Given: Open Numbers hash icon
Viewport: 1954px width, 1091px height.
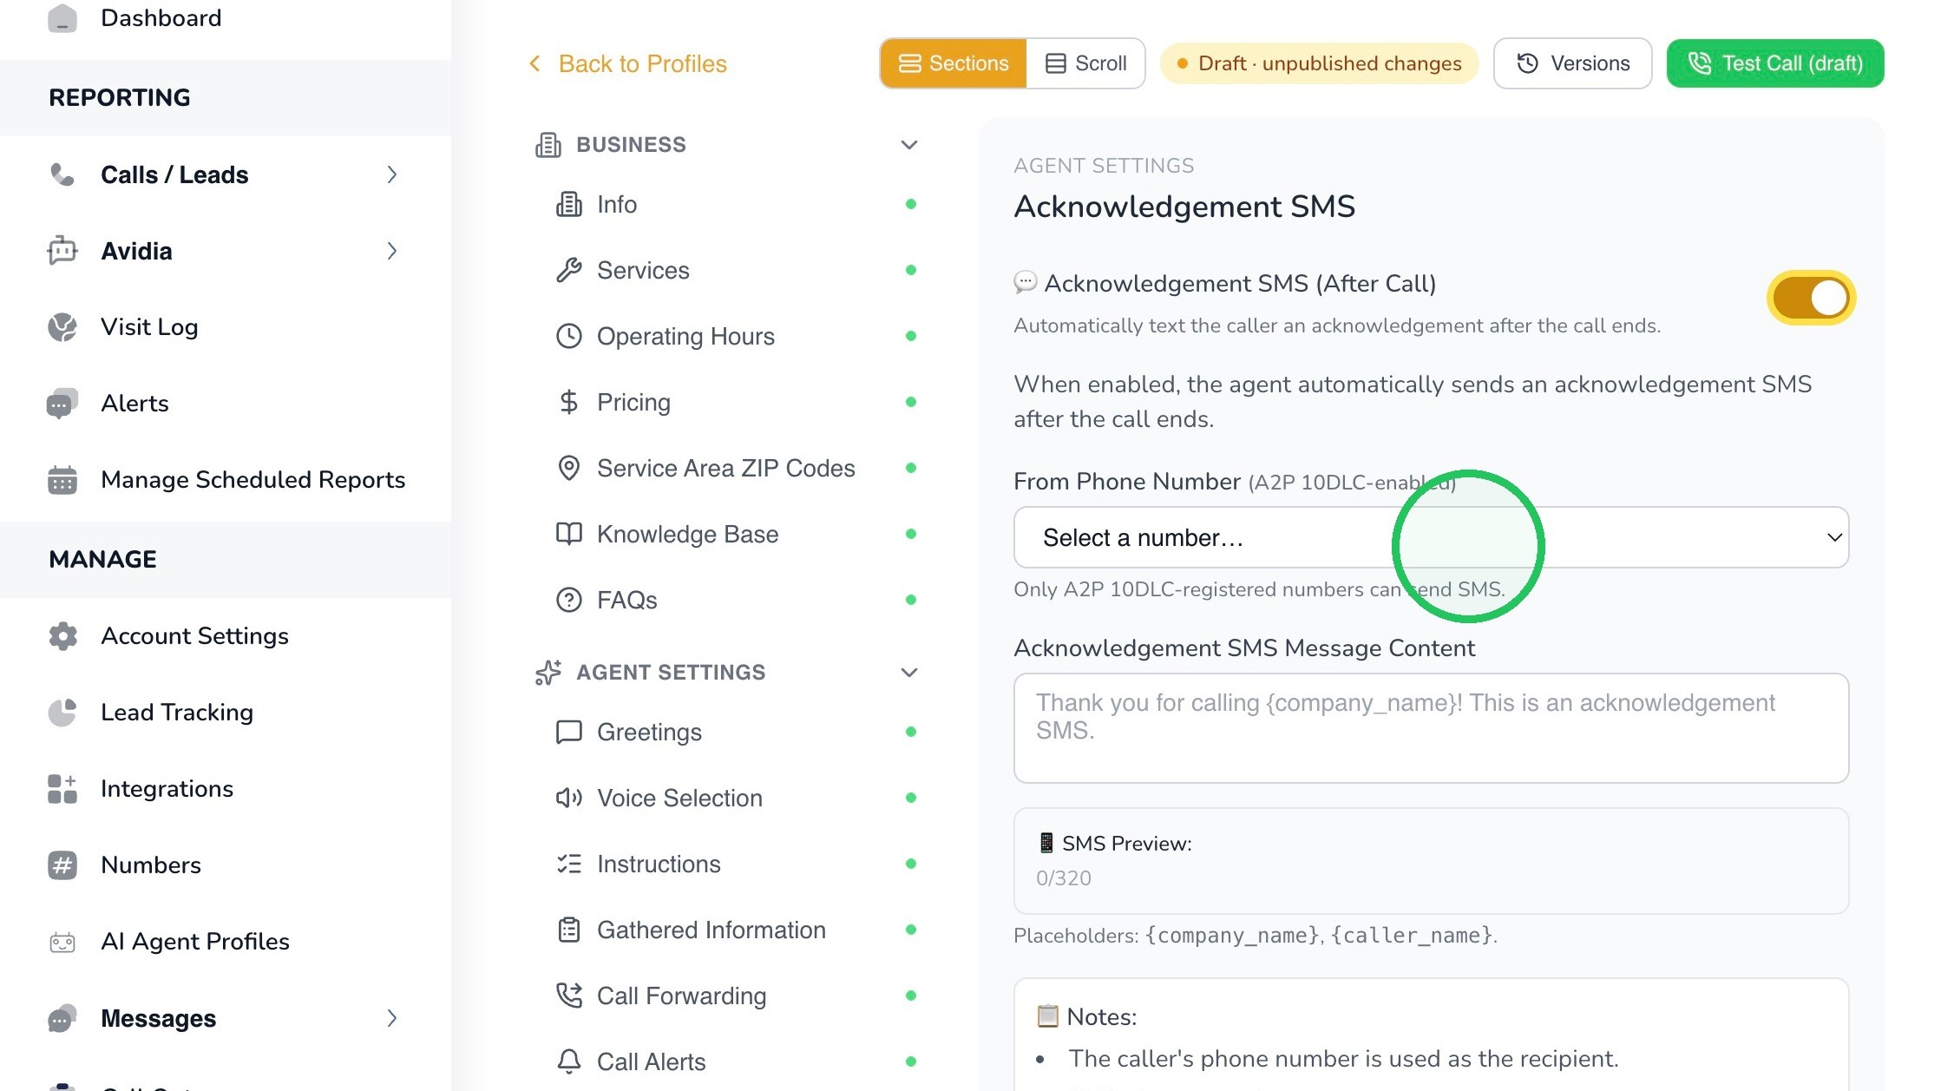Looking at the screenshot, I should [62, 865].
